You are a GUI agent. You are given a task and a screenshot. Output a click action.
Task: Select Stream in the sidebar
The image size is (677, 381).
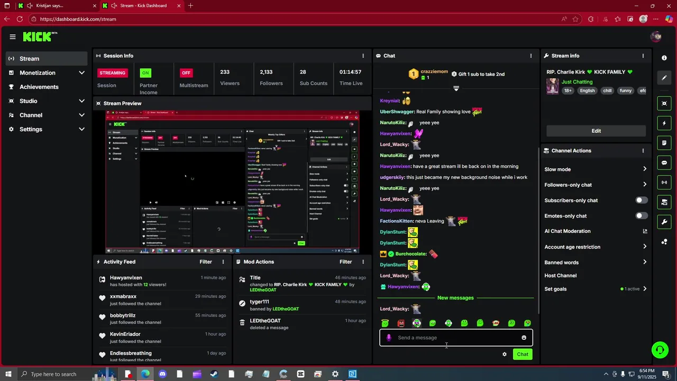pos(47,59)
